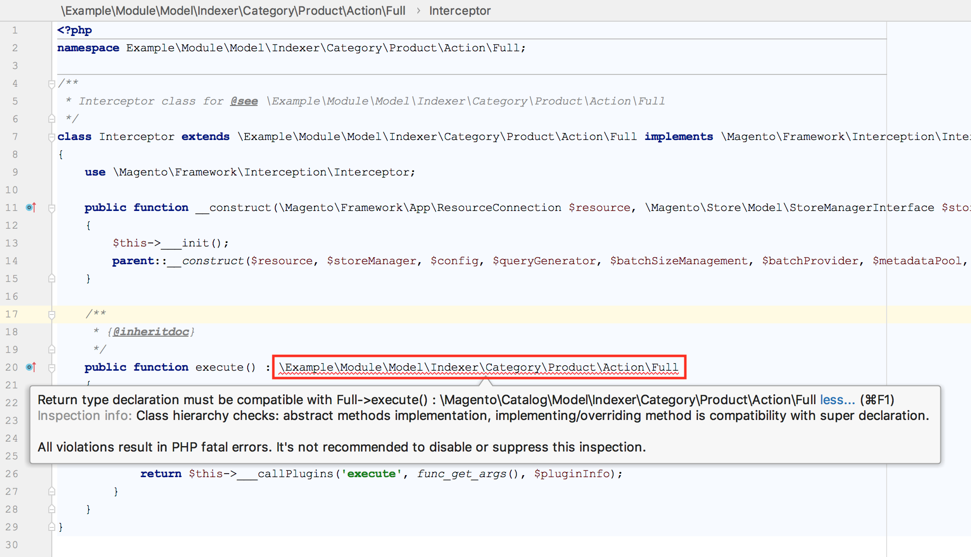
Task: Follow the @see tag link in docblock
Action: 244,101
